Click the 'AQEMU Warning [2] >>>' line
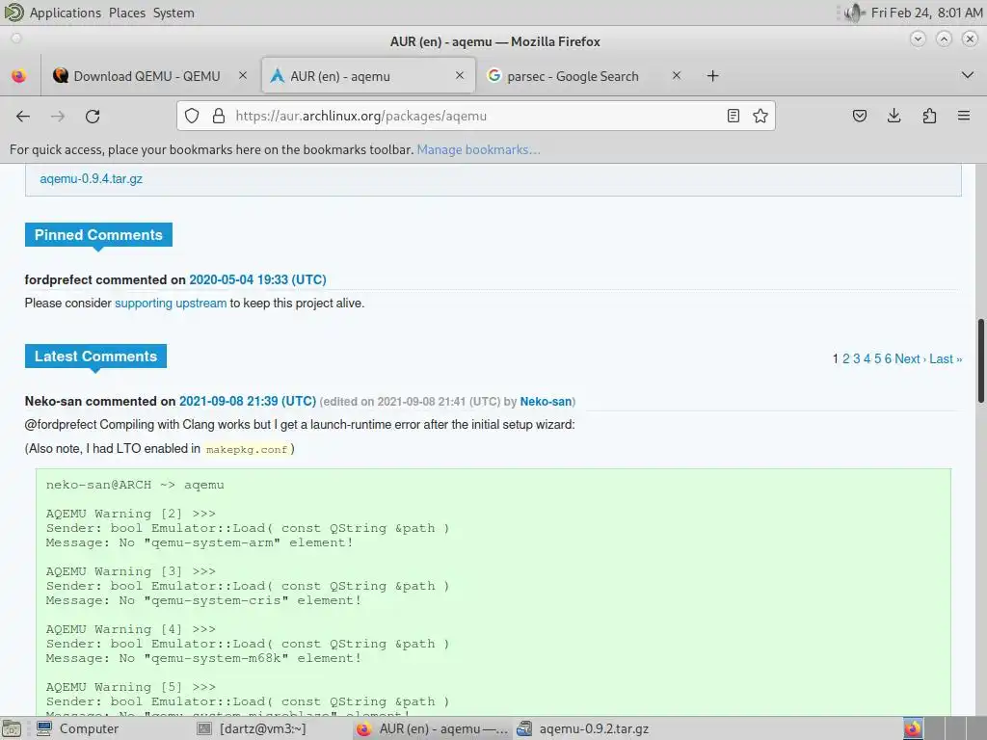 tap(131, 515)
